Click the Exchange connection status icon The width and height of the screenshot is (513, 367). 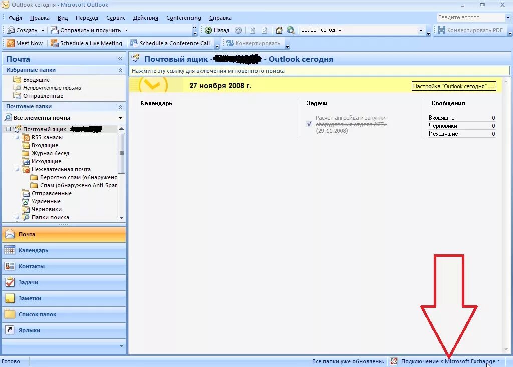click(x=394, y=361)
